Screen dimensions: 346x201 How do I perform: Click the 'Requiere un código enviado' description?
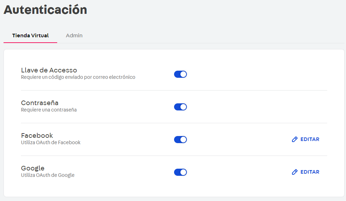point(78,77)
